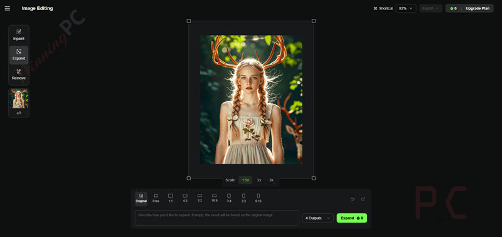The height and width of the screenshot is (237, 502).
Task: Select the Inpaint tool
Action: [x=19, y=35]
